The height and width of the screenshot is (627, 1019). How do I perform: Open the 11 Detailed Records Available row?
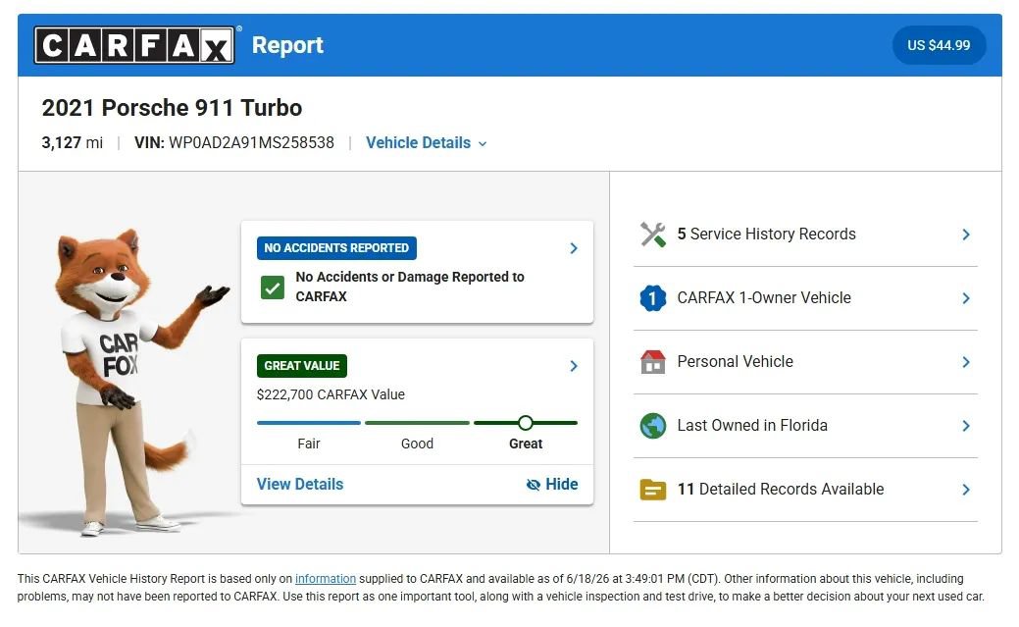click(x=805, y=489)
